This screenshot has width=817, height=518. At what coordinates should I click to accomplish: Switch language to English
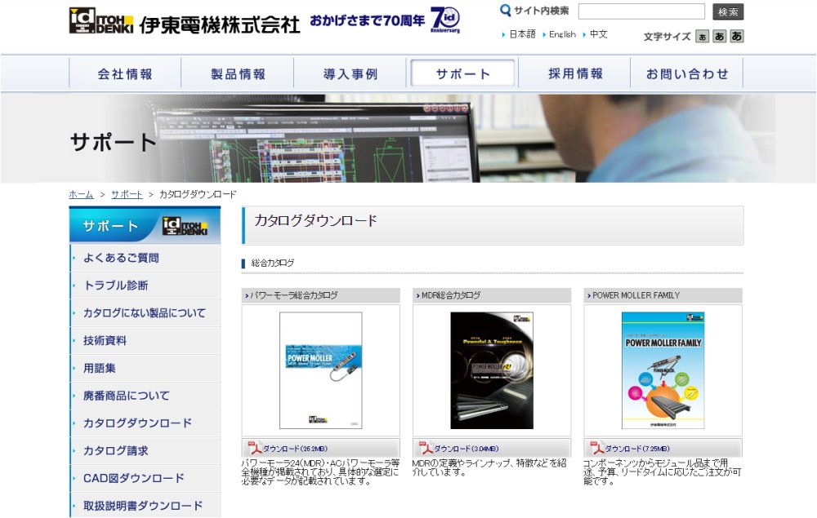coord(562,34)
